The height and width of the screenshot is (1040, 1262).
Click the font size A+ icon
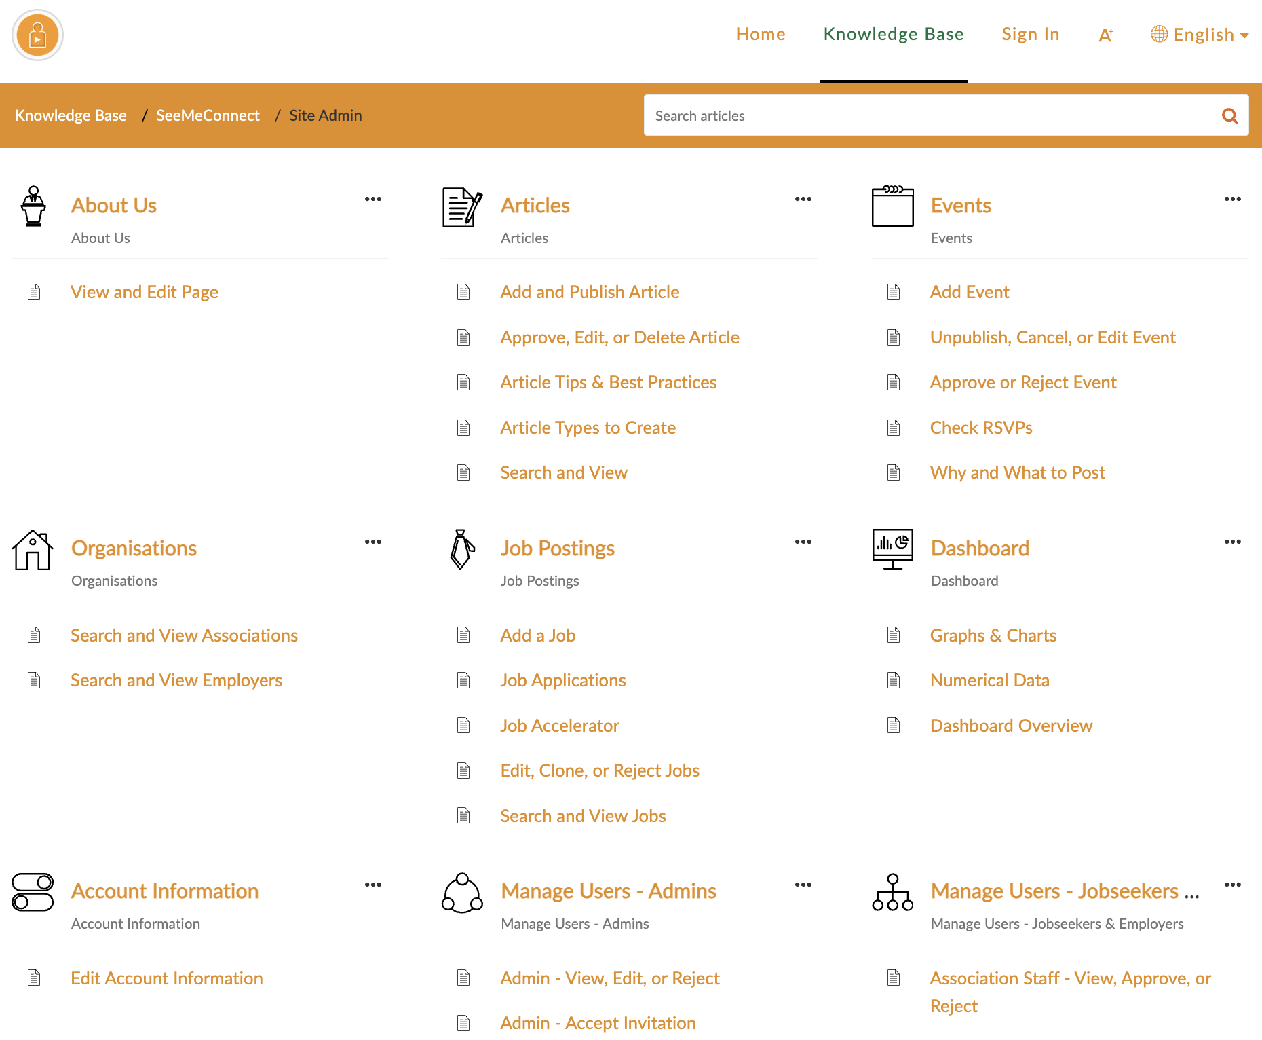point(1106,35)
